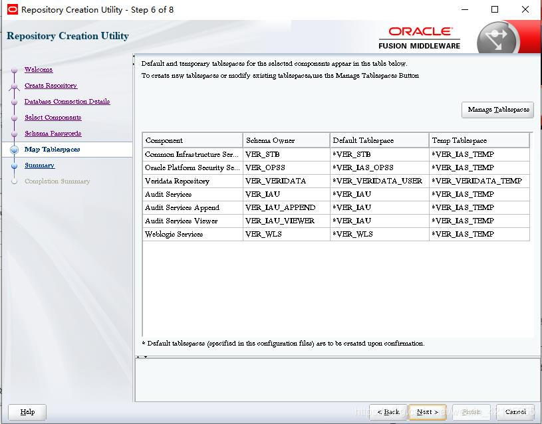Select the Common Infrastructure Ser... row

[336, 154]
